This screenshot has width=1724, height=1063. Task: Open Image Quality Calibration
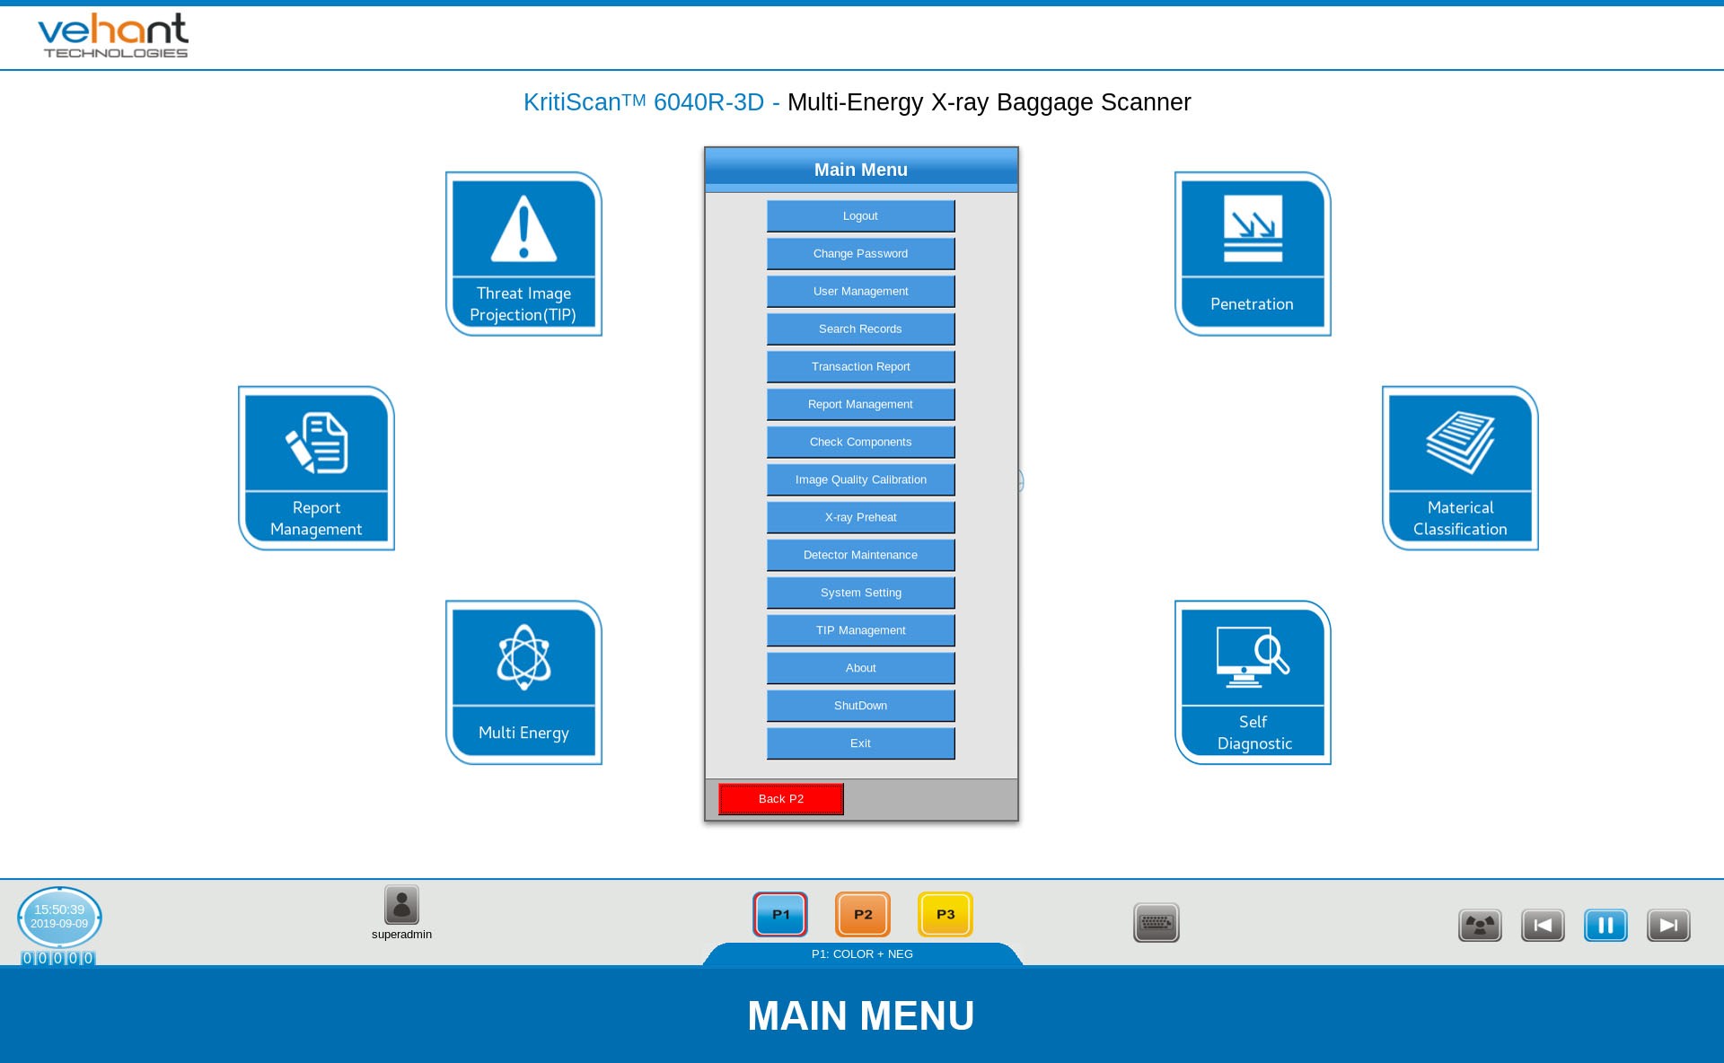pos(860,480)
